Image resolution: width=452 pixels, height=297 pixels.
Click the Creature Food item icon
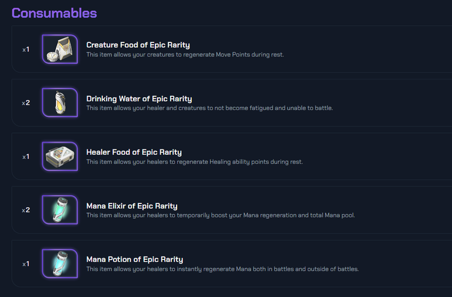[60, 49]
